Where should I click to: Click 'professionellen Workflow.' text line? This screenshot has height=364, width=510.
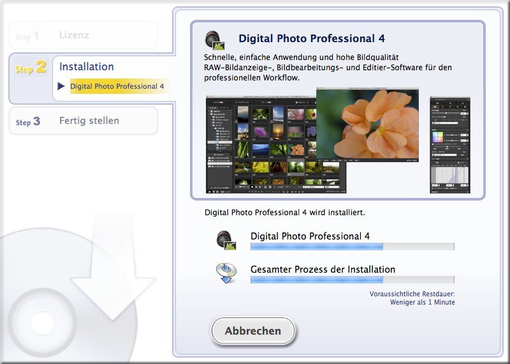(x=252, y=78)
